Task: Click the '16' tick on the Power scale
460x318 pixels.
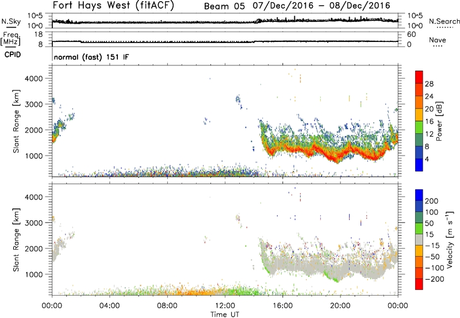Action: 429,122
